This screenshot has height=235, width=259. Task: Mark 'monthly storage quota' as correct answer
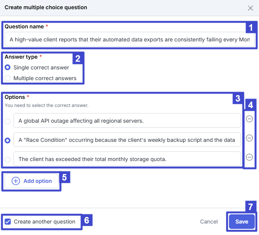8,159
